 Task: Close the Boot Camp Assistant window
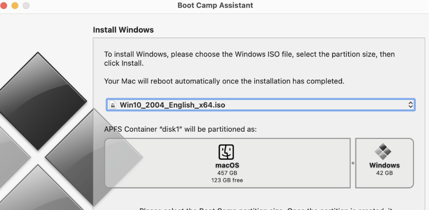(x=3, y=6)
